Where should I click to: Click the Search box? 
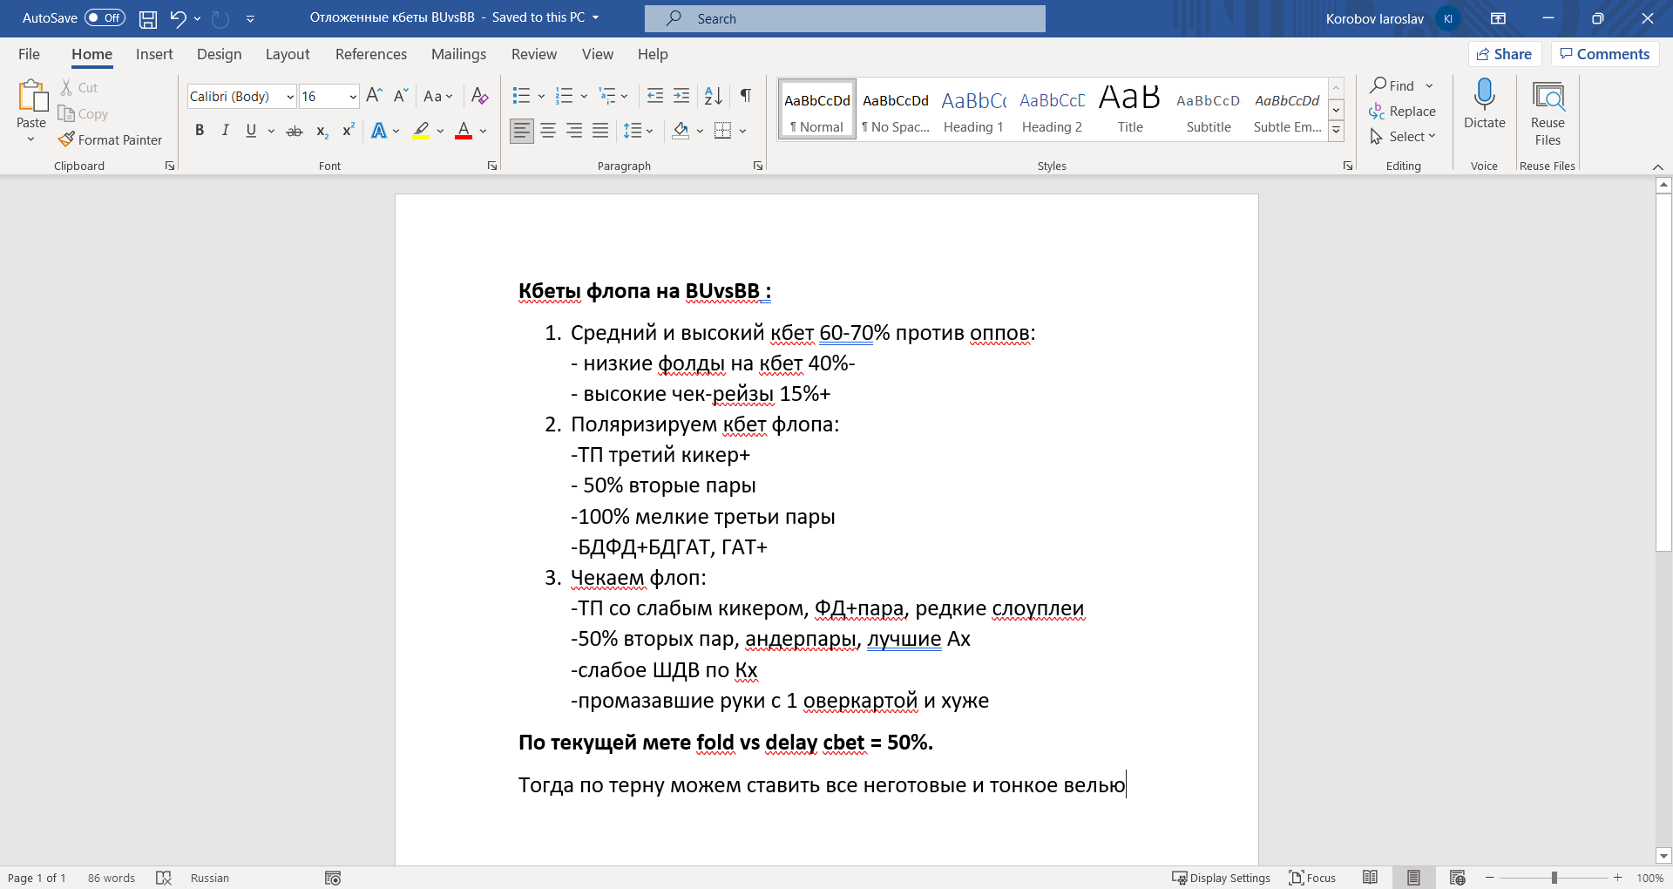845,18
